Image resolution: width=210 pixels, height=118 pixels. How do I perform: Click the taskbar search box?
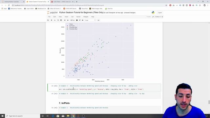click(x=23, y=116)
